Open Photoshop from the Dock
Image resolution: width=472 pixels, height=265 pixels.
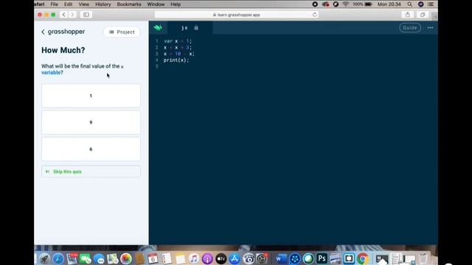pos(322,258)
